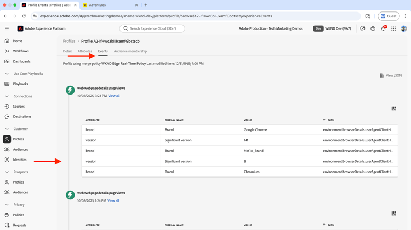Click the Guest profile button in the browser
Image resolution: width=411 pixels, height=230 pixels.
389,16
